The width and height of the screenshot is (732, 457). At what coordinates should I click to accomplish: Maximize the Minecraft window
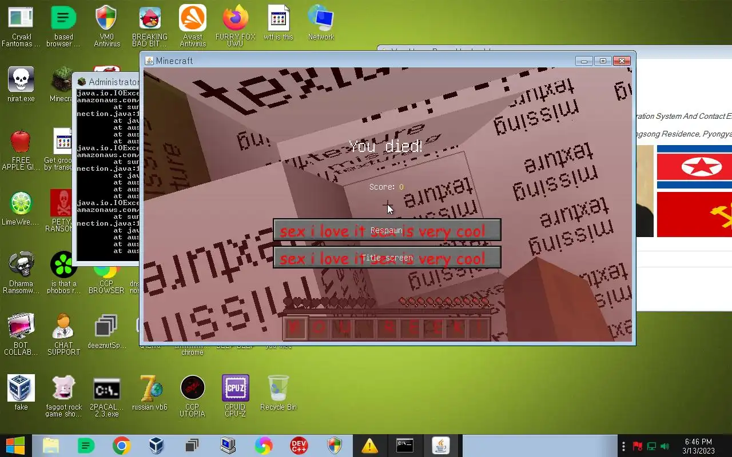coord(603,61)
